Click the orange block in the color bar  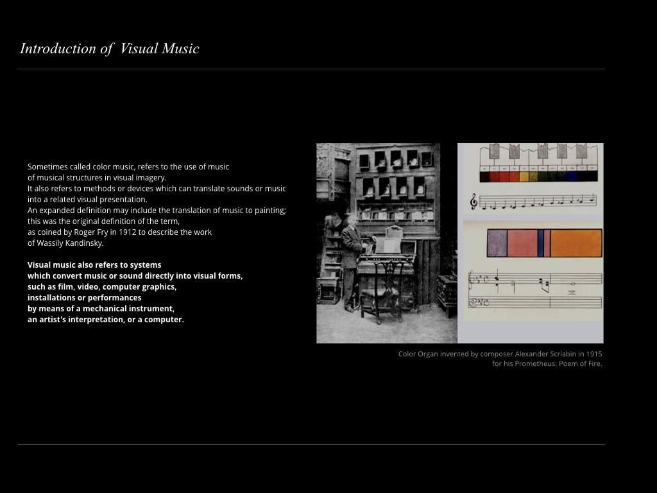click(x=576, y=243)
